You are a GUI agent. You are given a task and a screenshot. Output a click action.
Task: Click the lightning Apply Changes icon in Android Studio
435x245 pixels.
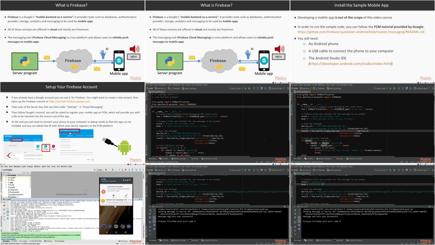pos(109,170)
